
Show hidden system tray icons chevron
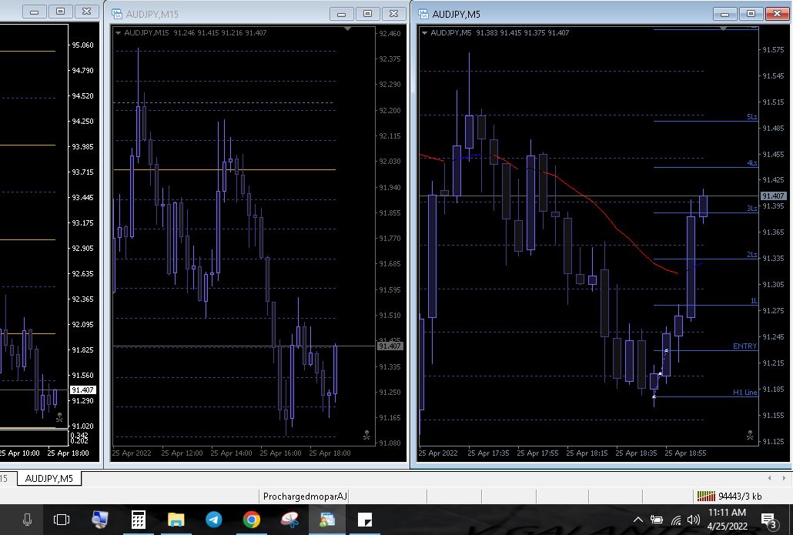[x=638, y=520]
